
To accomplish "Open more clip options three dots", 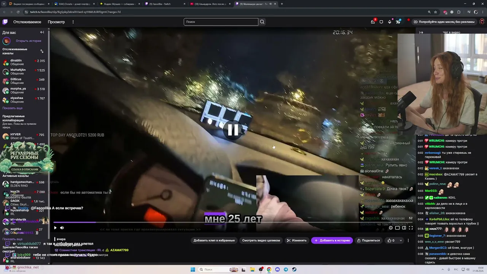I will (x=408, y=241).
